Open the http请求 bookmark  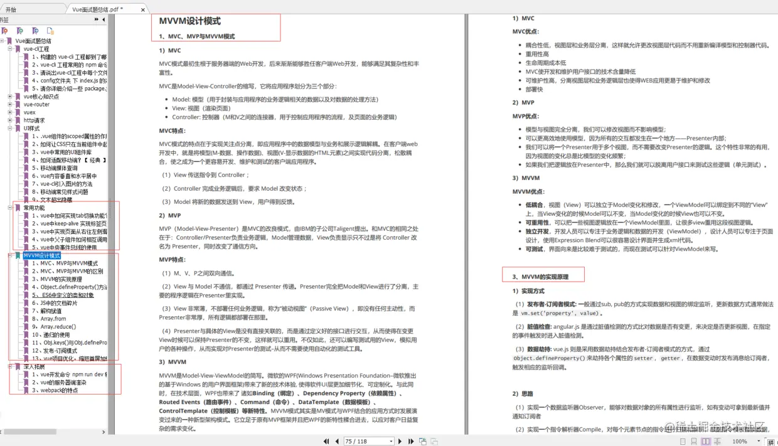point(34,120)
